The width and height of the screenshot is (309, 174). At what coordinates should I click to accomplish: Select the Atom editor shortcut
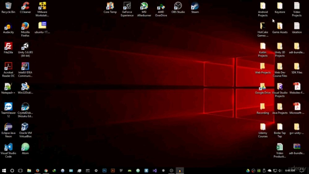[25, 149]
